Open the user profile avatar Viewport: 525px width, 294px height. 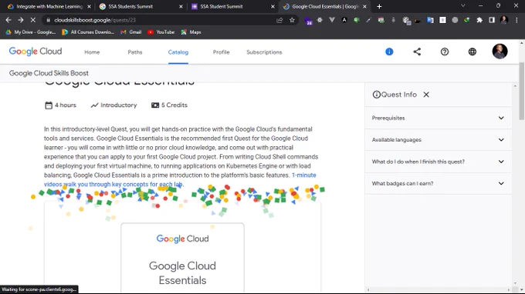[x=500, y=52]
